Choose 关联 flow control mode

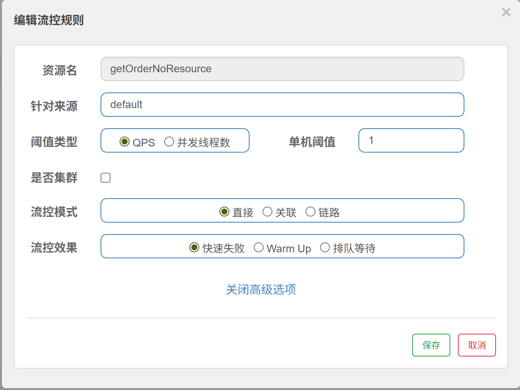[267, 212]
